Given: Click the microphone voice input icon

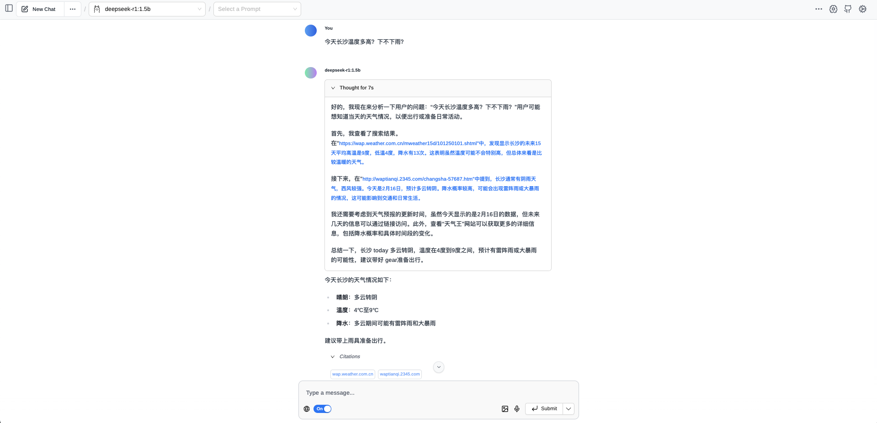Looking at the screenshot, I should pyautogui.click(x=517, y=409).
